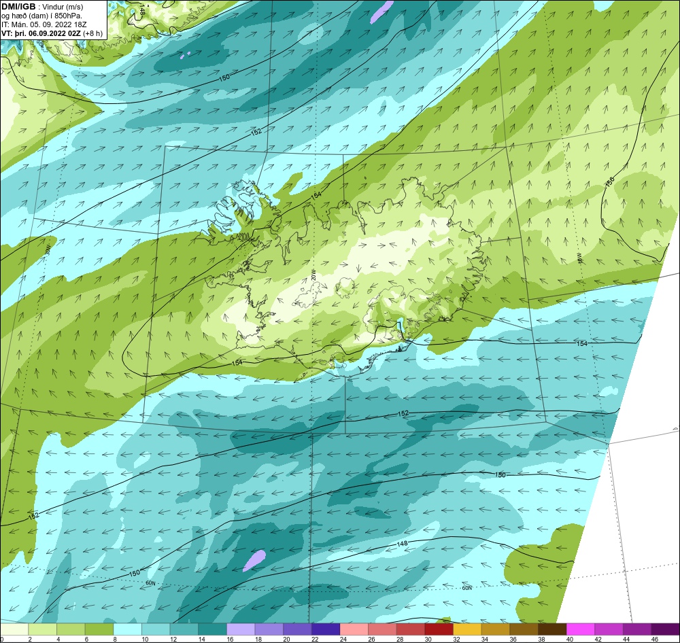Click the 'VT: þri. 06.09.2022 02Z' valid time
Image resolution: width=680 pixels, height=643 pixels.
point(41,33)
